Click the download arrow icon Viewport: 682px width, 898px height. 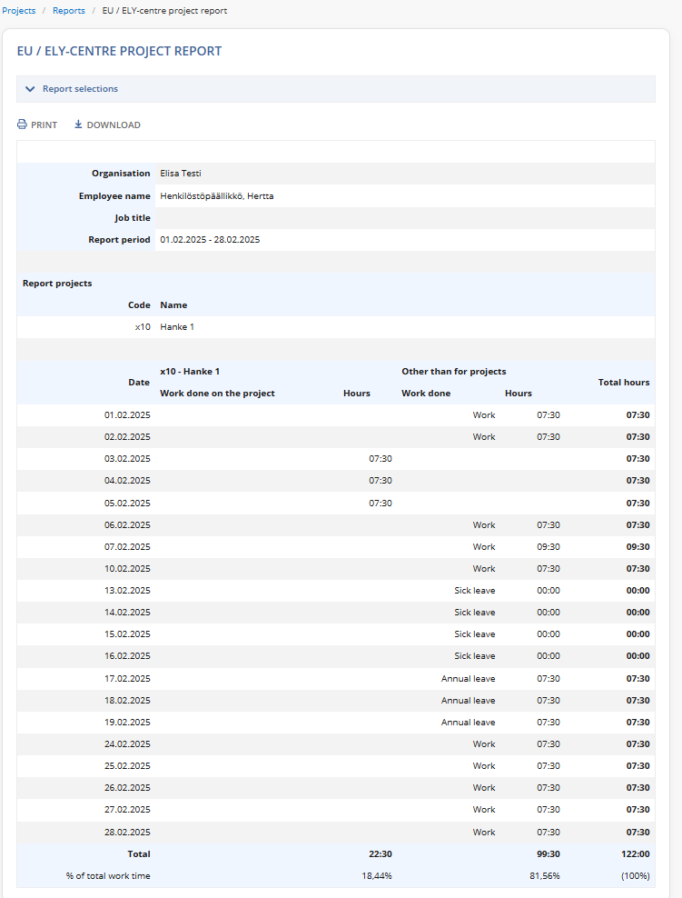point(78,125)
